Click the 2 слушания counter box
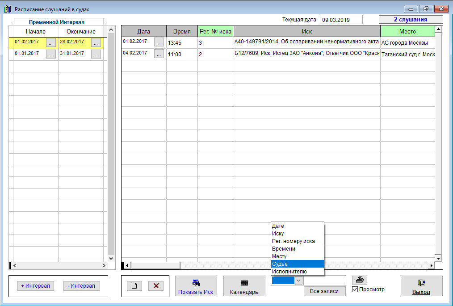The image size is (453, 306). coord(411,19)
